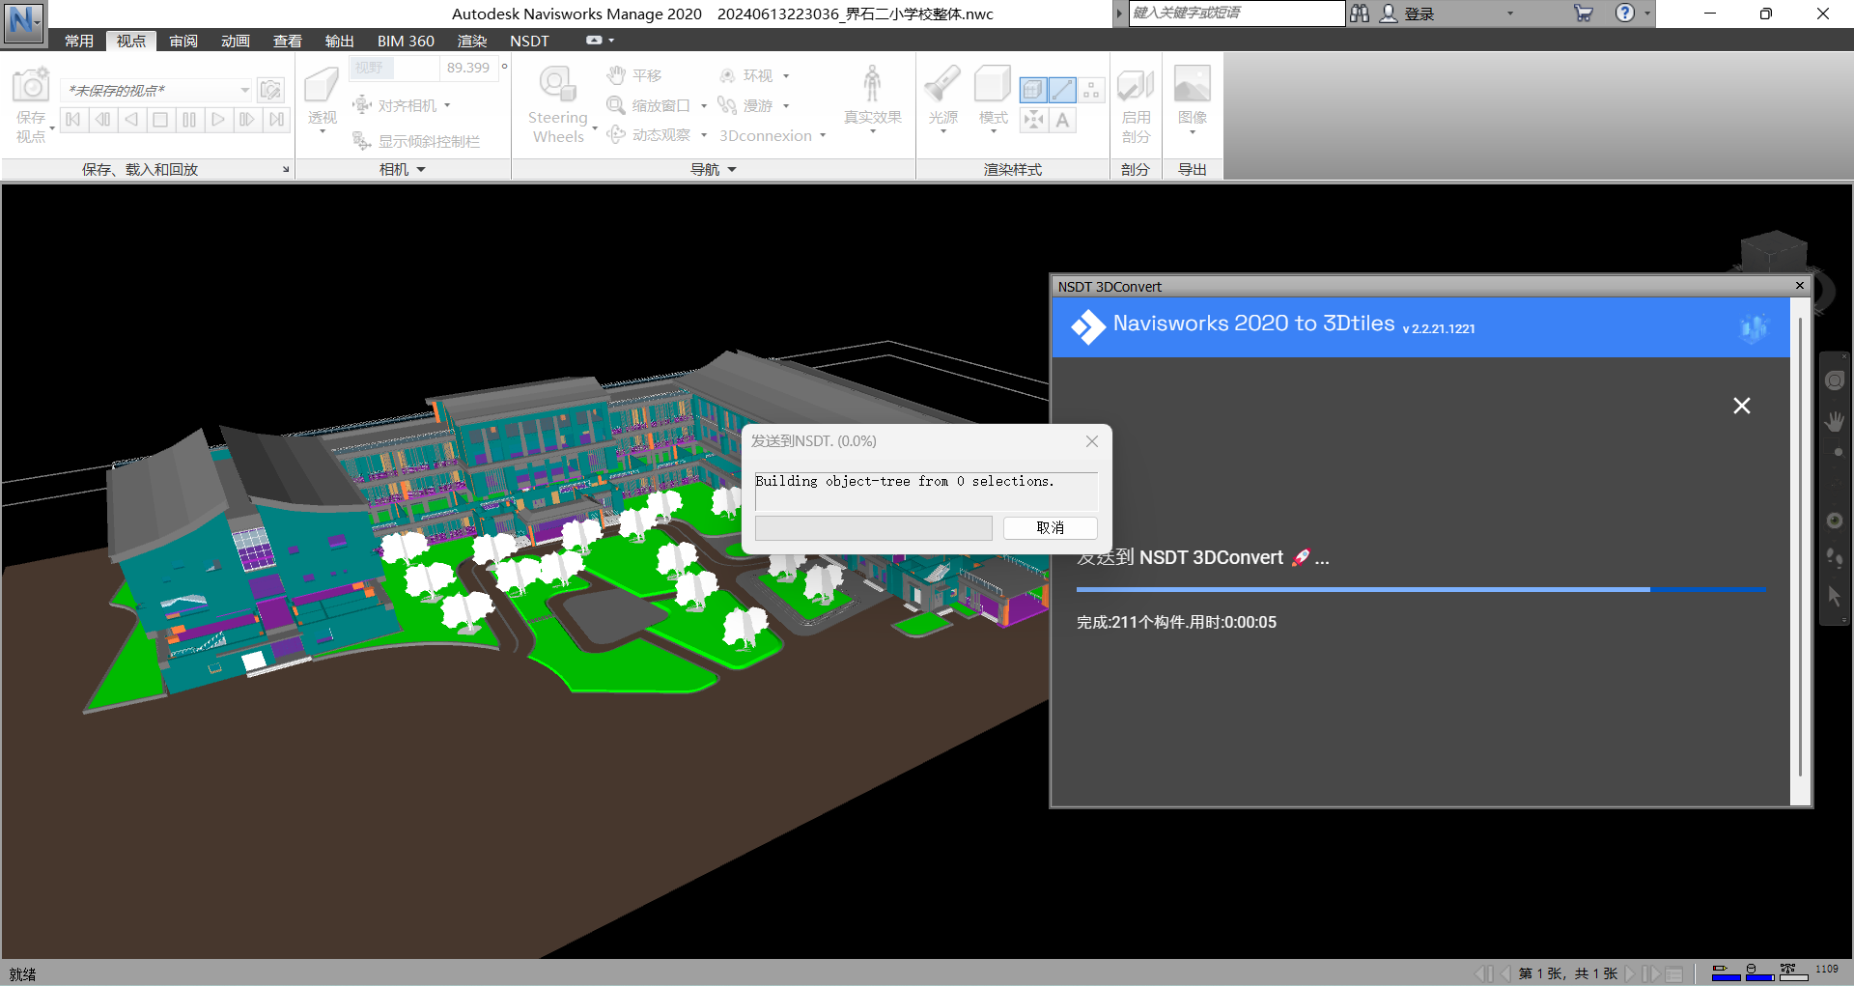Click the step forward playback button
Image resolution: width=1854 pixels, height=986 pixels.
(247, 120)
